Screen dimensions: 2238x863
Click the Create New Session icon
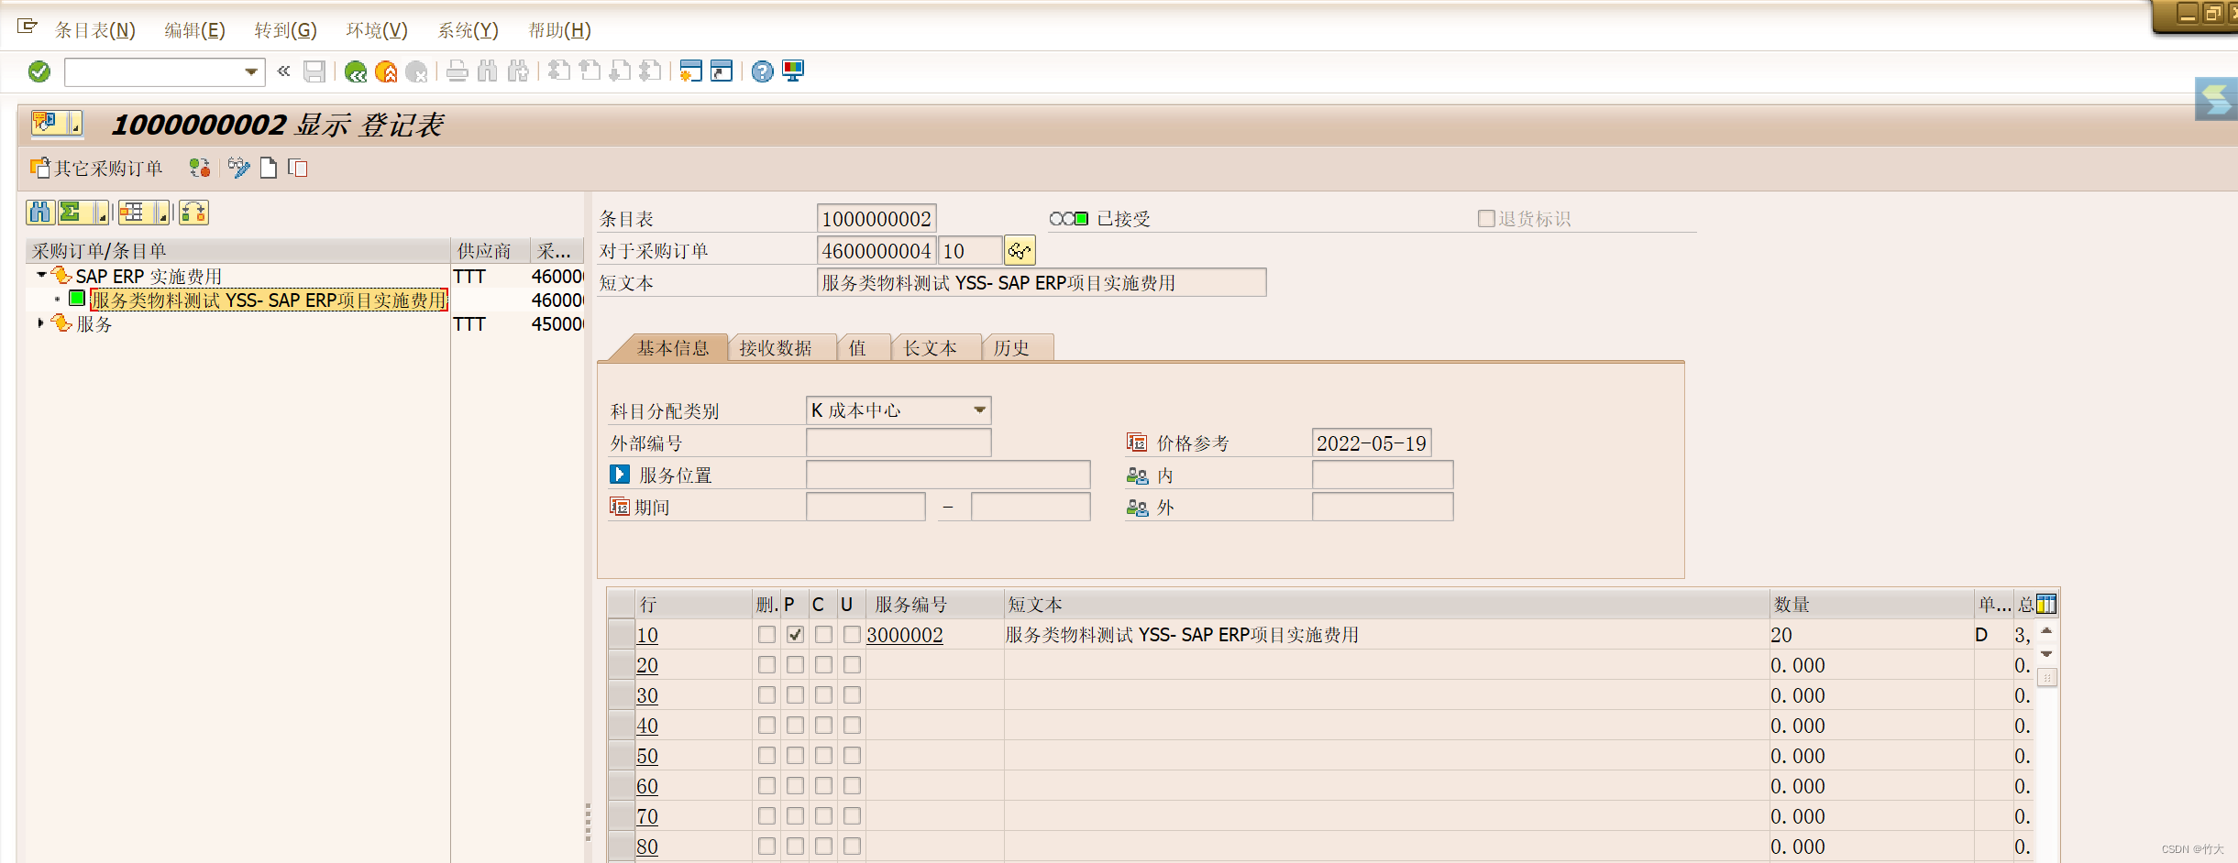691,71
